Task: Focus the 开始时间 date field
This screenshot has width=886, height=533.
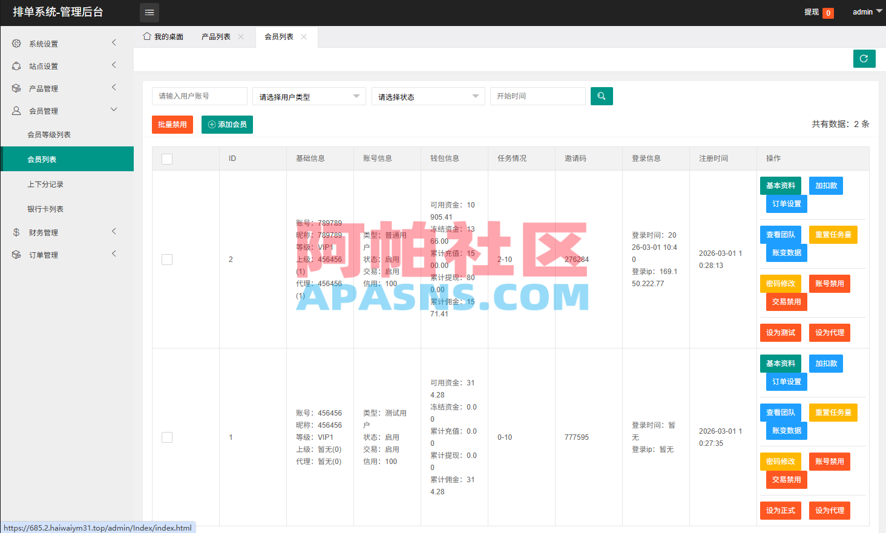Action: (538, 96)
